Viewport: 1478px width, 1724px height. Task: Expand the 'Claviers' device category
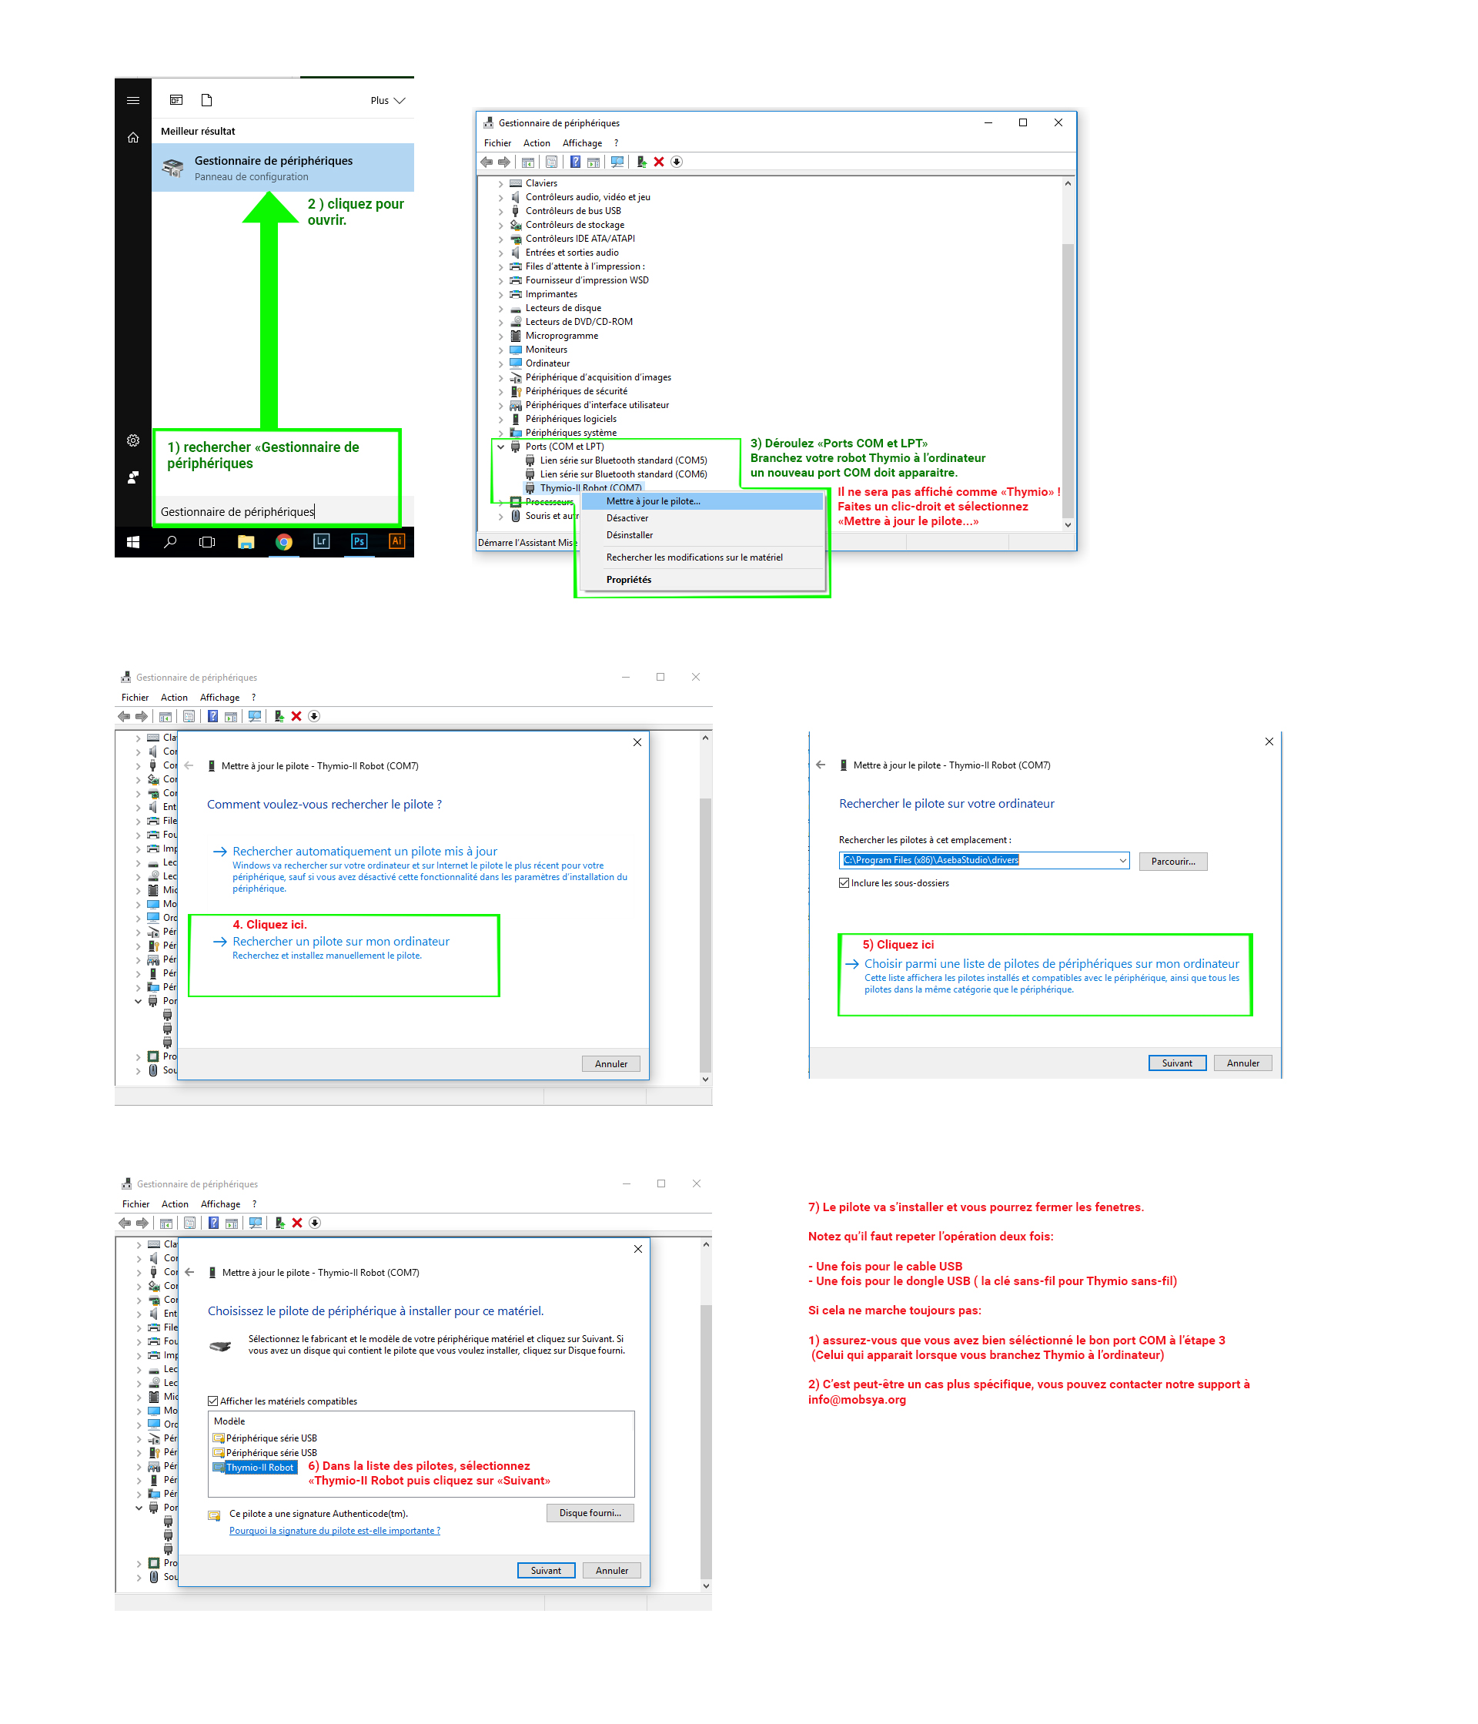point(500,184)
